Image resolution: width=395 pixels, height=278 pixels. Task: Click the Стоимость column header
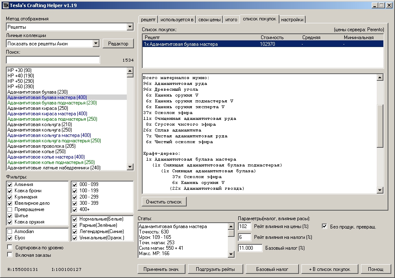pos(272,37)
